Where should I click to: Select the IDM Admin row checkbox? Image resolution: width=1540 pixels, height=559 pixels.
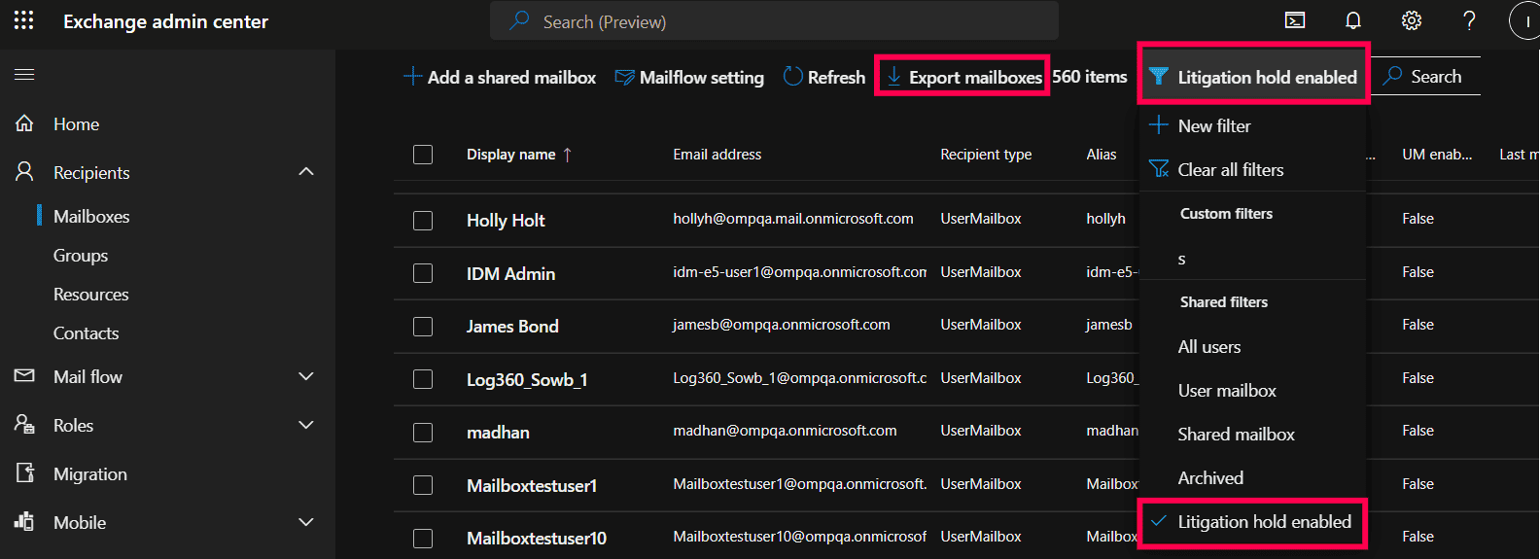[x=423, y=273]
